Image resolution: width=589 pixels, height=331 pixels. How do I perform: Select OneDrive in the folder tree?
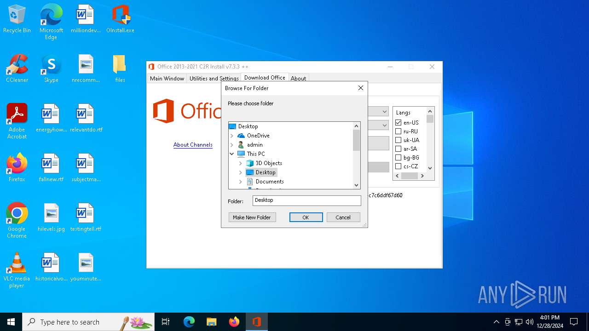pos(258,136)
